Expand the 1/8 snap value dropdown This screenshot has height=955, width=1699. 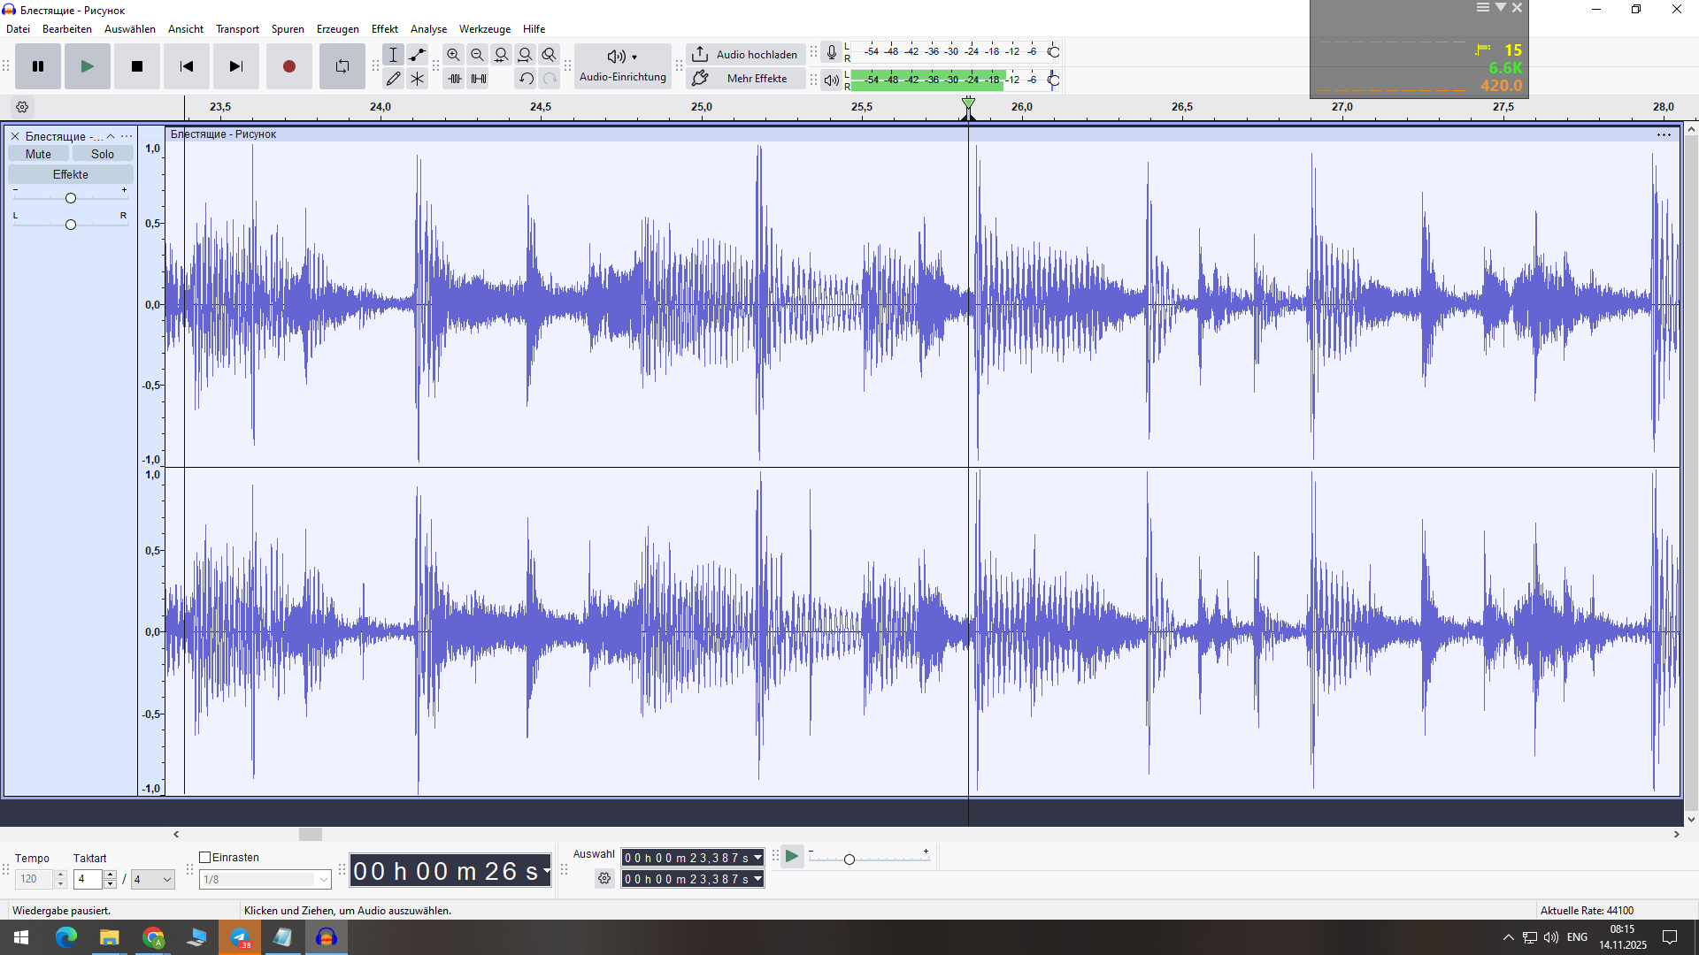coord(323,880)
